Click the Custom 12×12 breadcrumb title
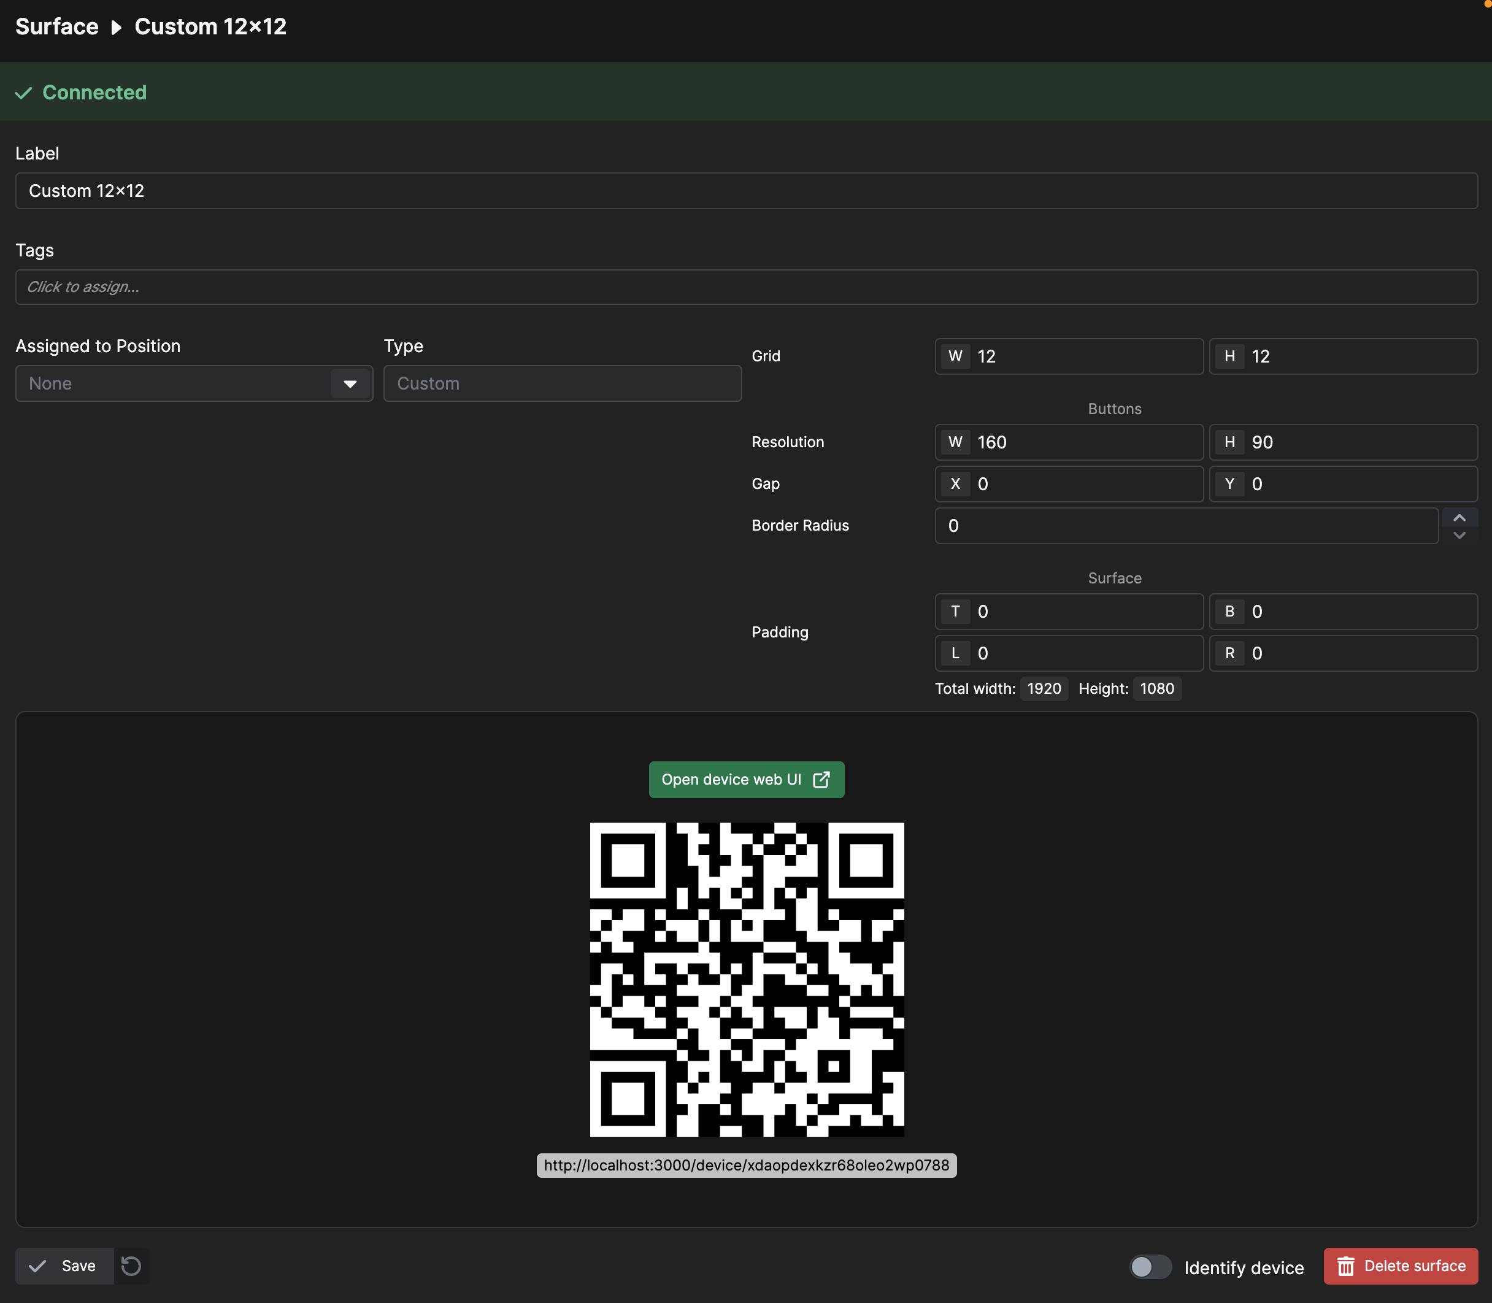 click(211, 27)
